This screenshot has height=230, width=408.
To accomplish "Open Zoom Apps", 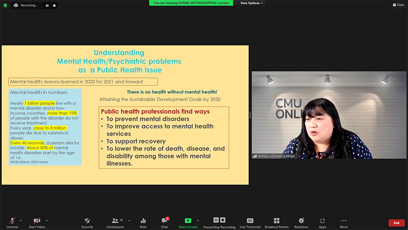I will point(322,223).
